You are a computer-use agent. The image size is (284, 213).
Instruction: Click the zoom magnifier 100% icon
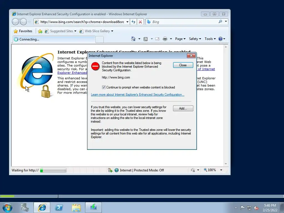click(206, 170)
